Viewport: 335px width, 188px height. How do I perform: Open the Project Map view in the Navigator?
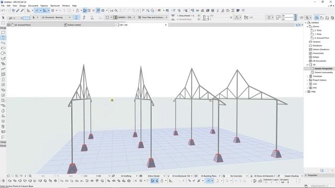point(317,18)
